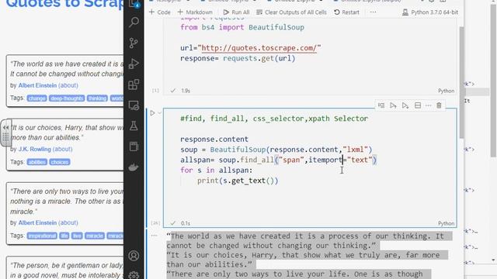The width and height of the screenshot is (497, 279).
Task: Open the Extensions view
Action: (134, 84)
